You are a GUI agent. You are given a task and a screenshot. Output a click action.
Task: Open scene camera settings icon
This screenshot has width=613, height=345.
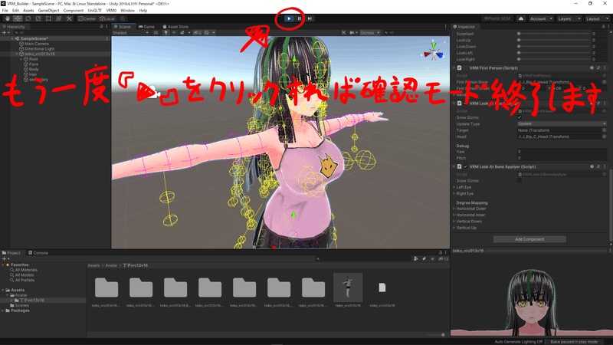pyautogui.click(x=353, y=33)
